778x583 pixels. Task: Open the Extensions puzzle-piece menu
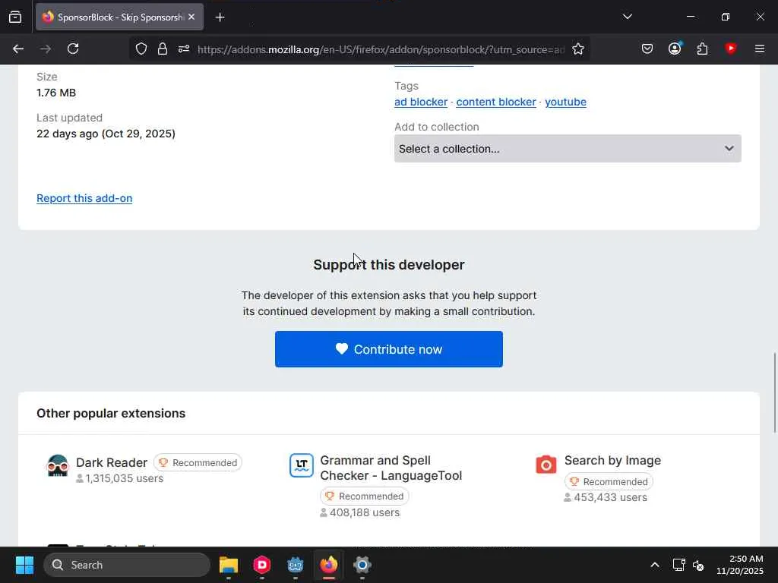coord(703,49)
